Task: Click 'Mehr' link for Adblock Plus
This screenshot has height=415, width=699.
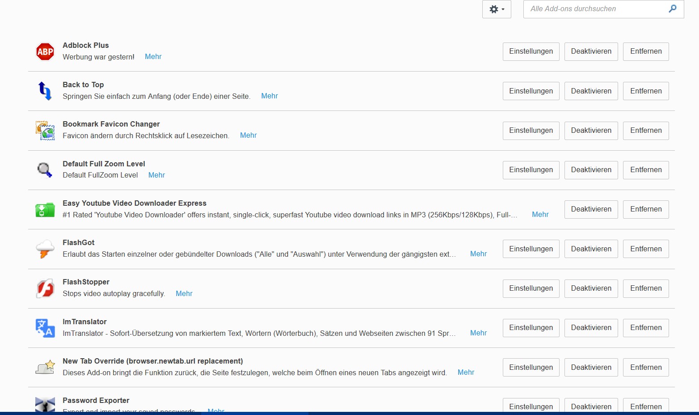Action: tap(153, 57)
